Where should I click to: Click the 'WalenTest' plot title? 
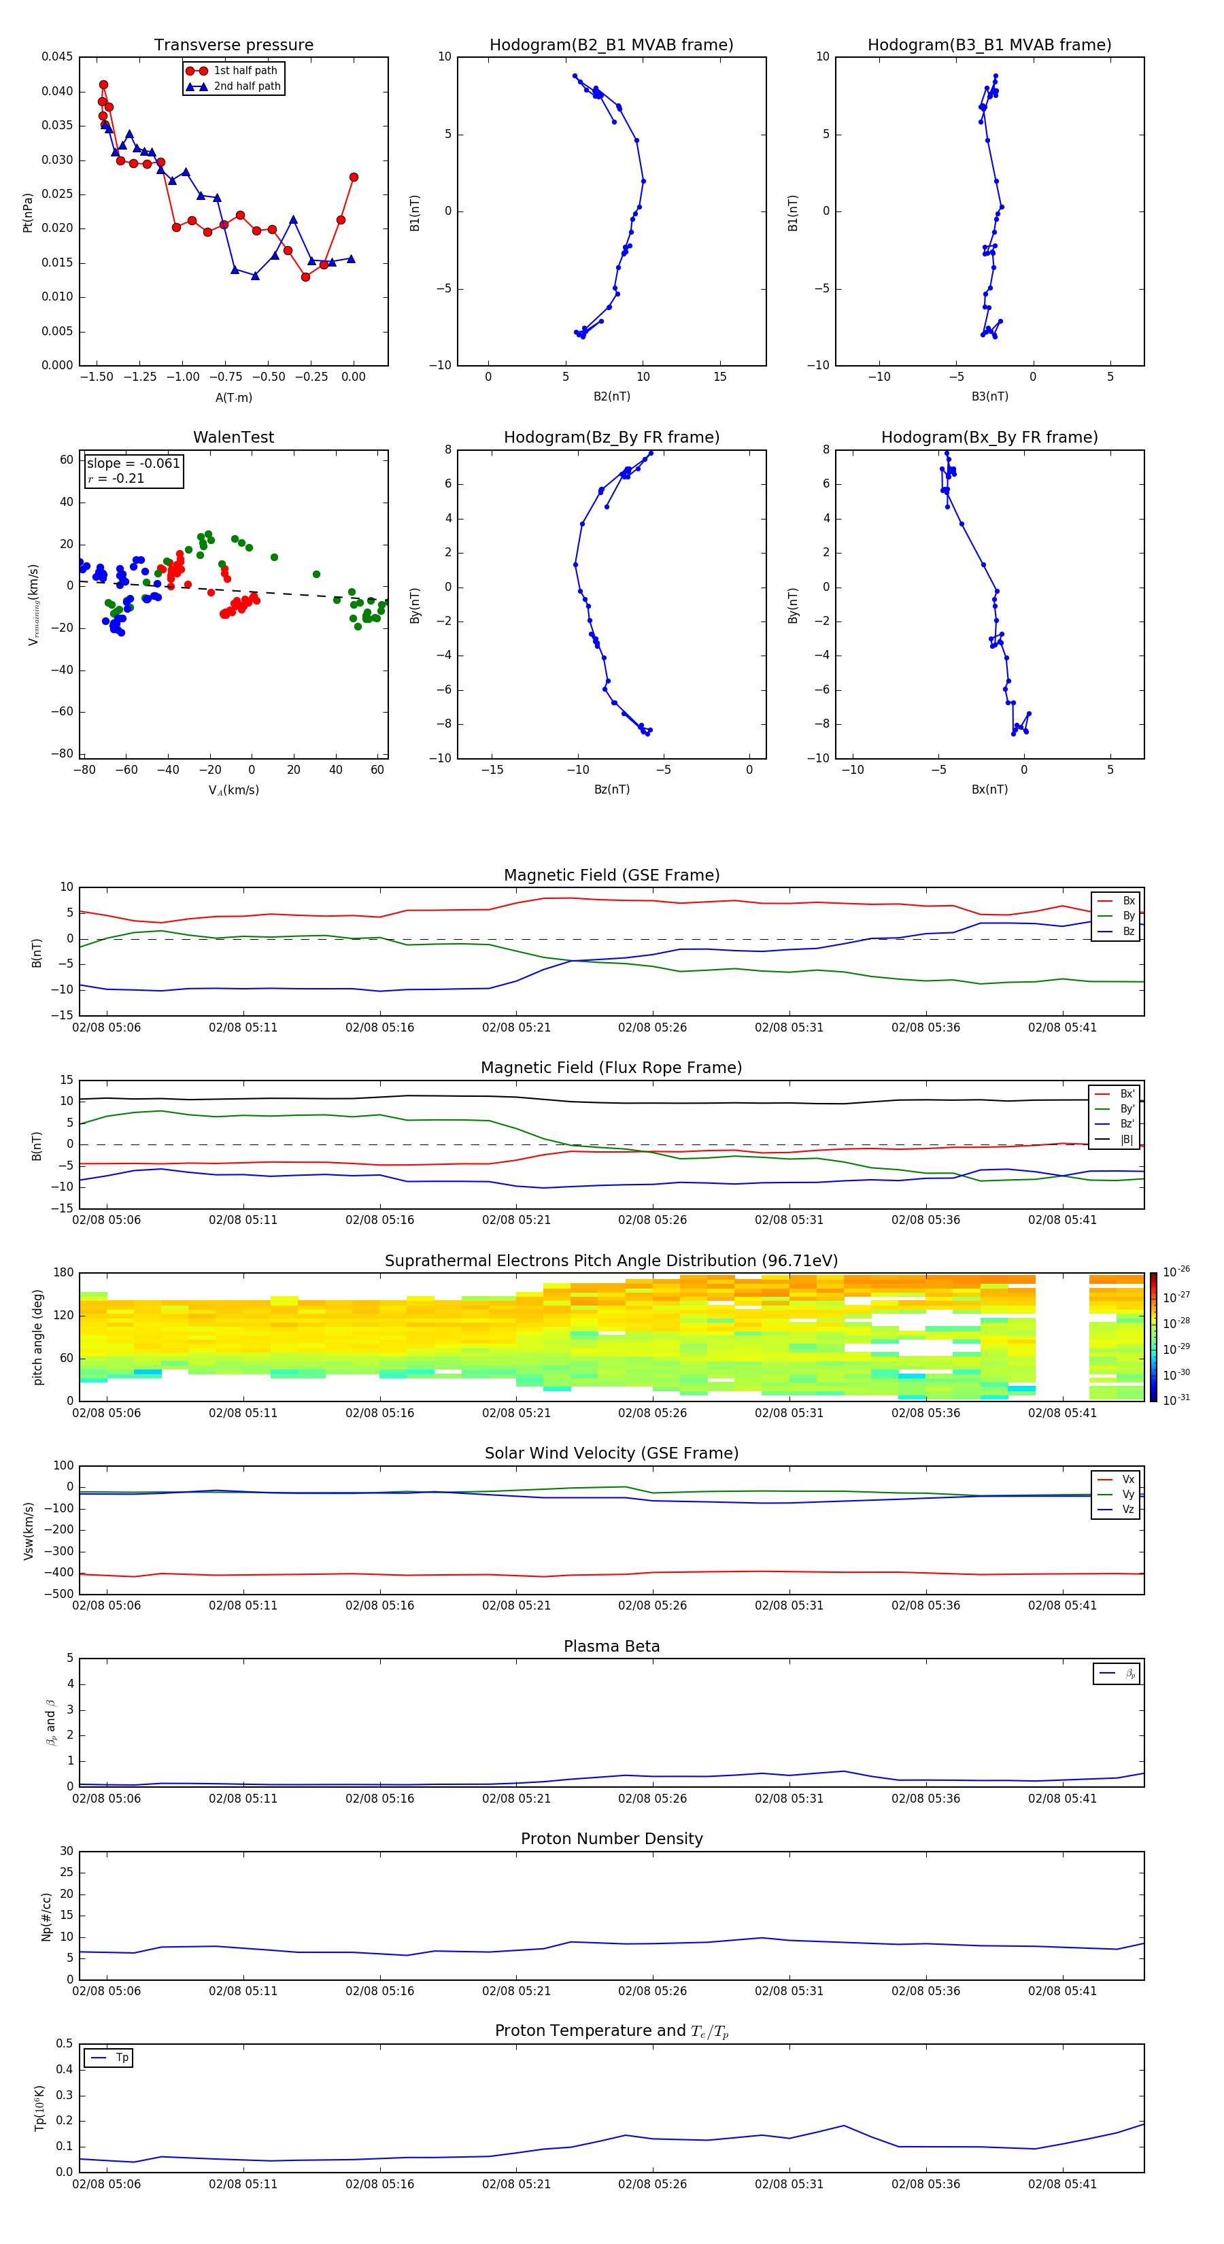[233, 437]
